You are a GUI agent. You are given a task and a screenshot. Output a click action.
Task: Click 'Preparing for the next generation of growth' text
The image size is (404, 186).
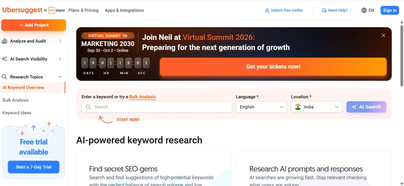tap(216, 48)
